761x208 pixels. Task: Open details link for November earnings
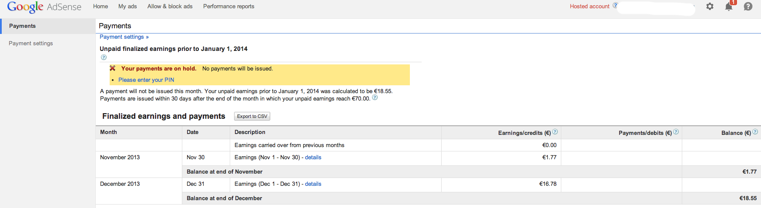313,158
